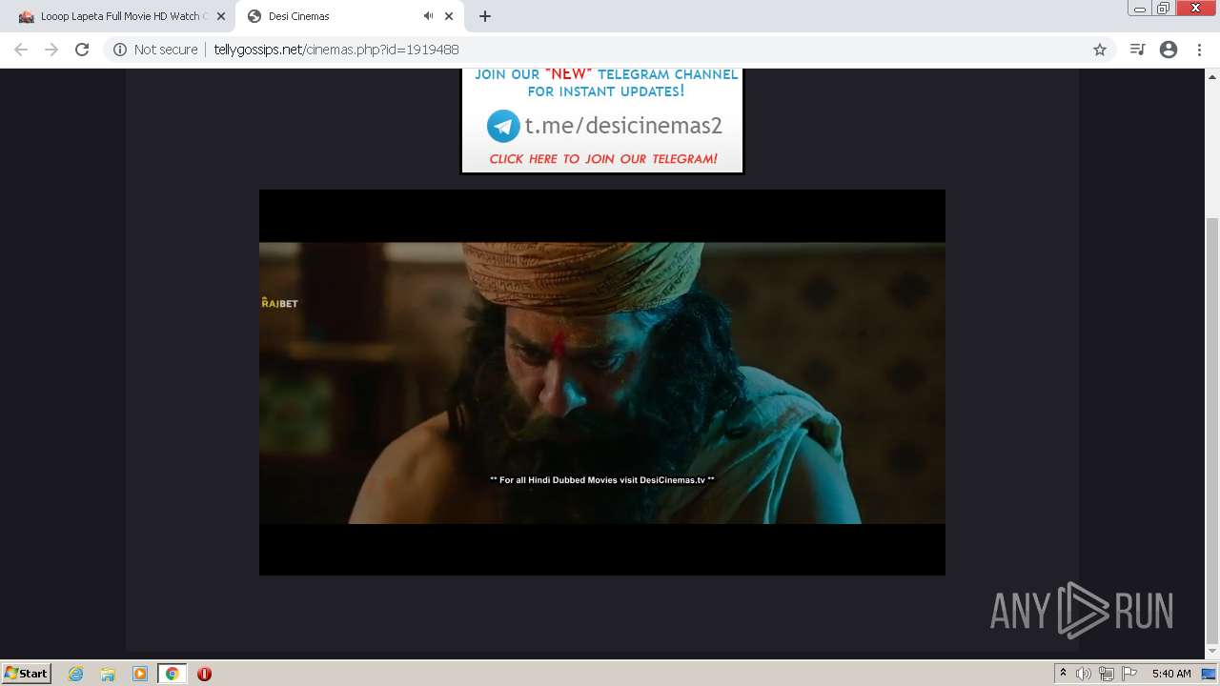Open the red Opera taskbar icon
The image size is (1220, 686).
pos(204,674)
